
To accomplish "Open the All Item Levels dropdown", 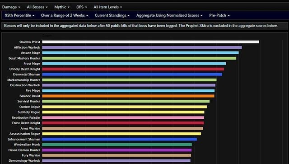I will click(x=107, y=7).
